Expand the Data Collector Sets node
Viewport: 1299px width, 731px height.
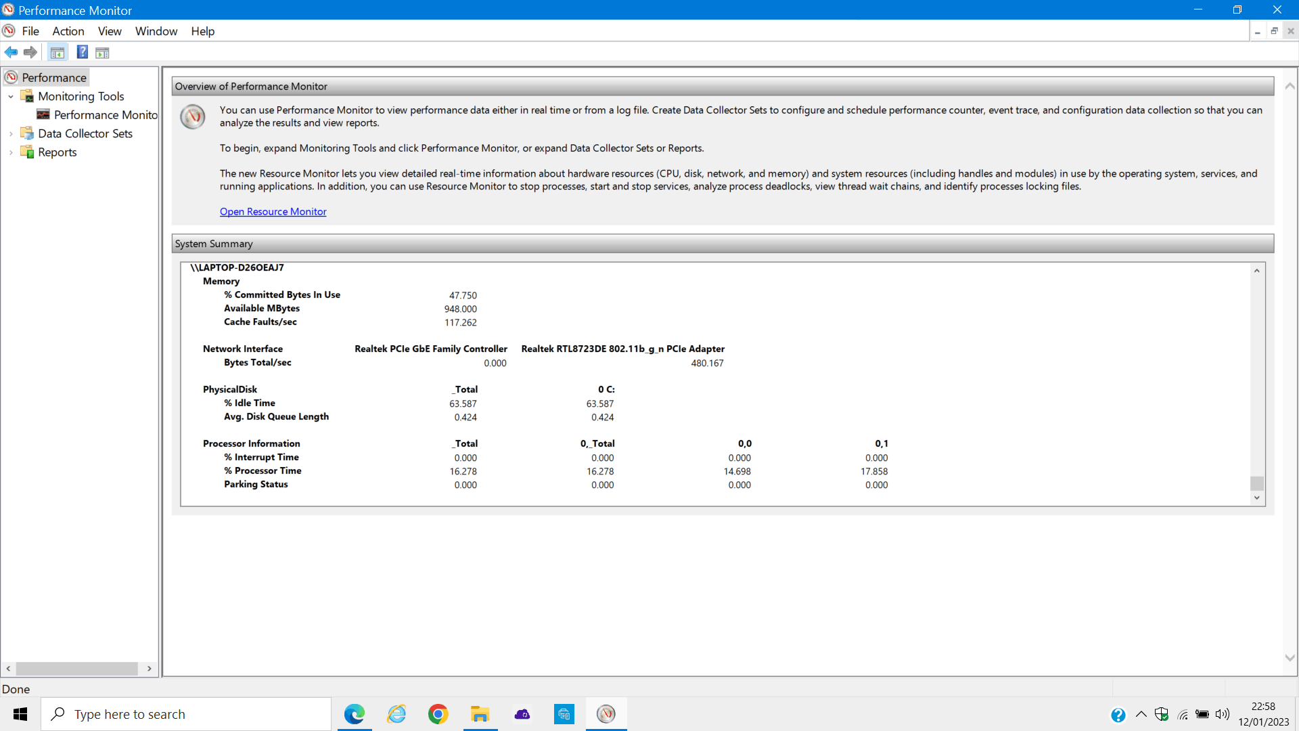(x=11, y=134)
